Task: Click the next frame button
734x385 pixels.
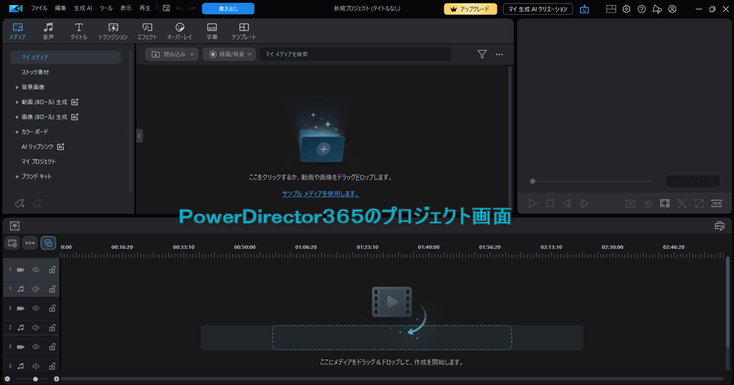Action: (x=584, y=203)
